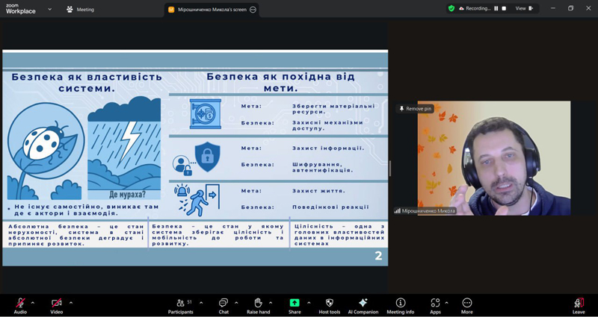
Task: Open Meeting info
Action: tap(401, 303)
